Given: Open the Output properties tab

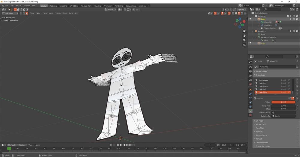Looking at the screenshot, I should click(x=250, y=71).
